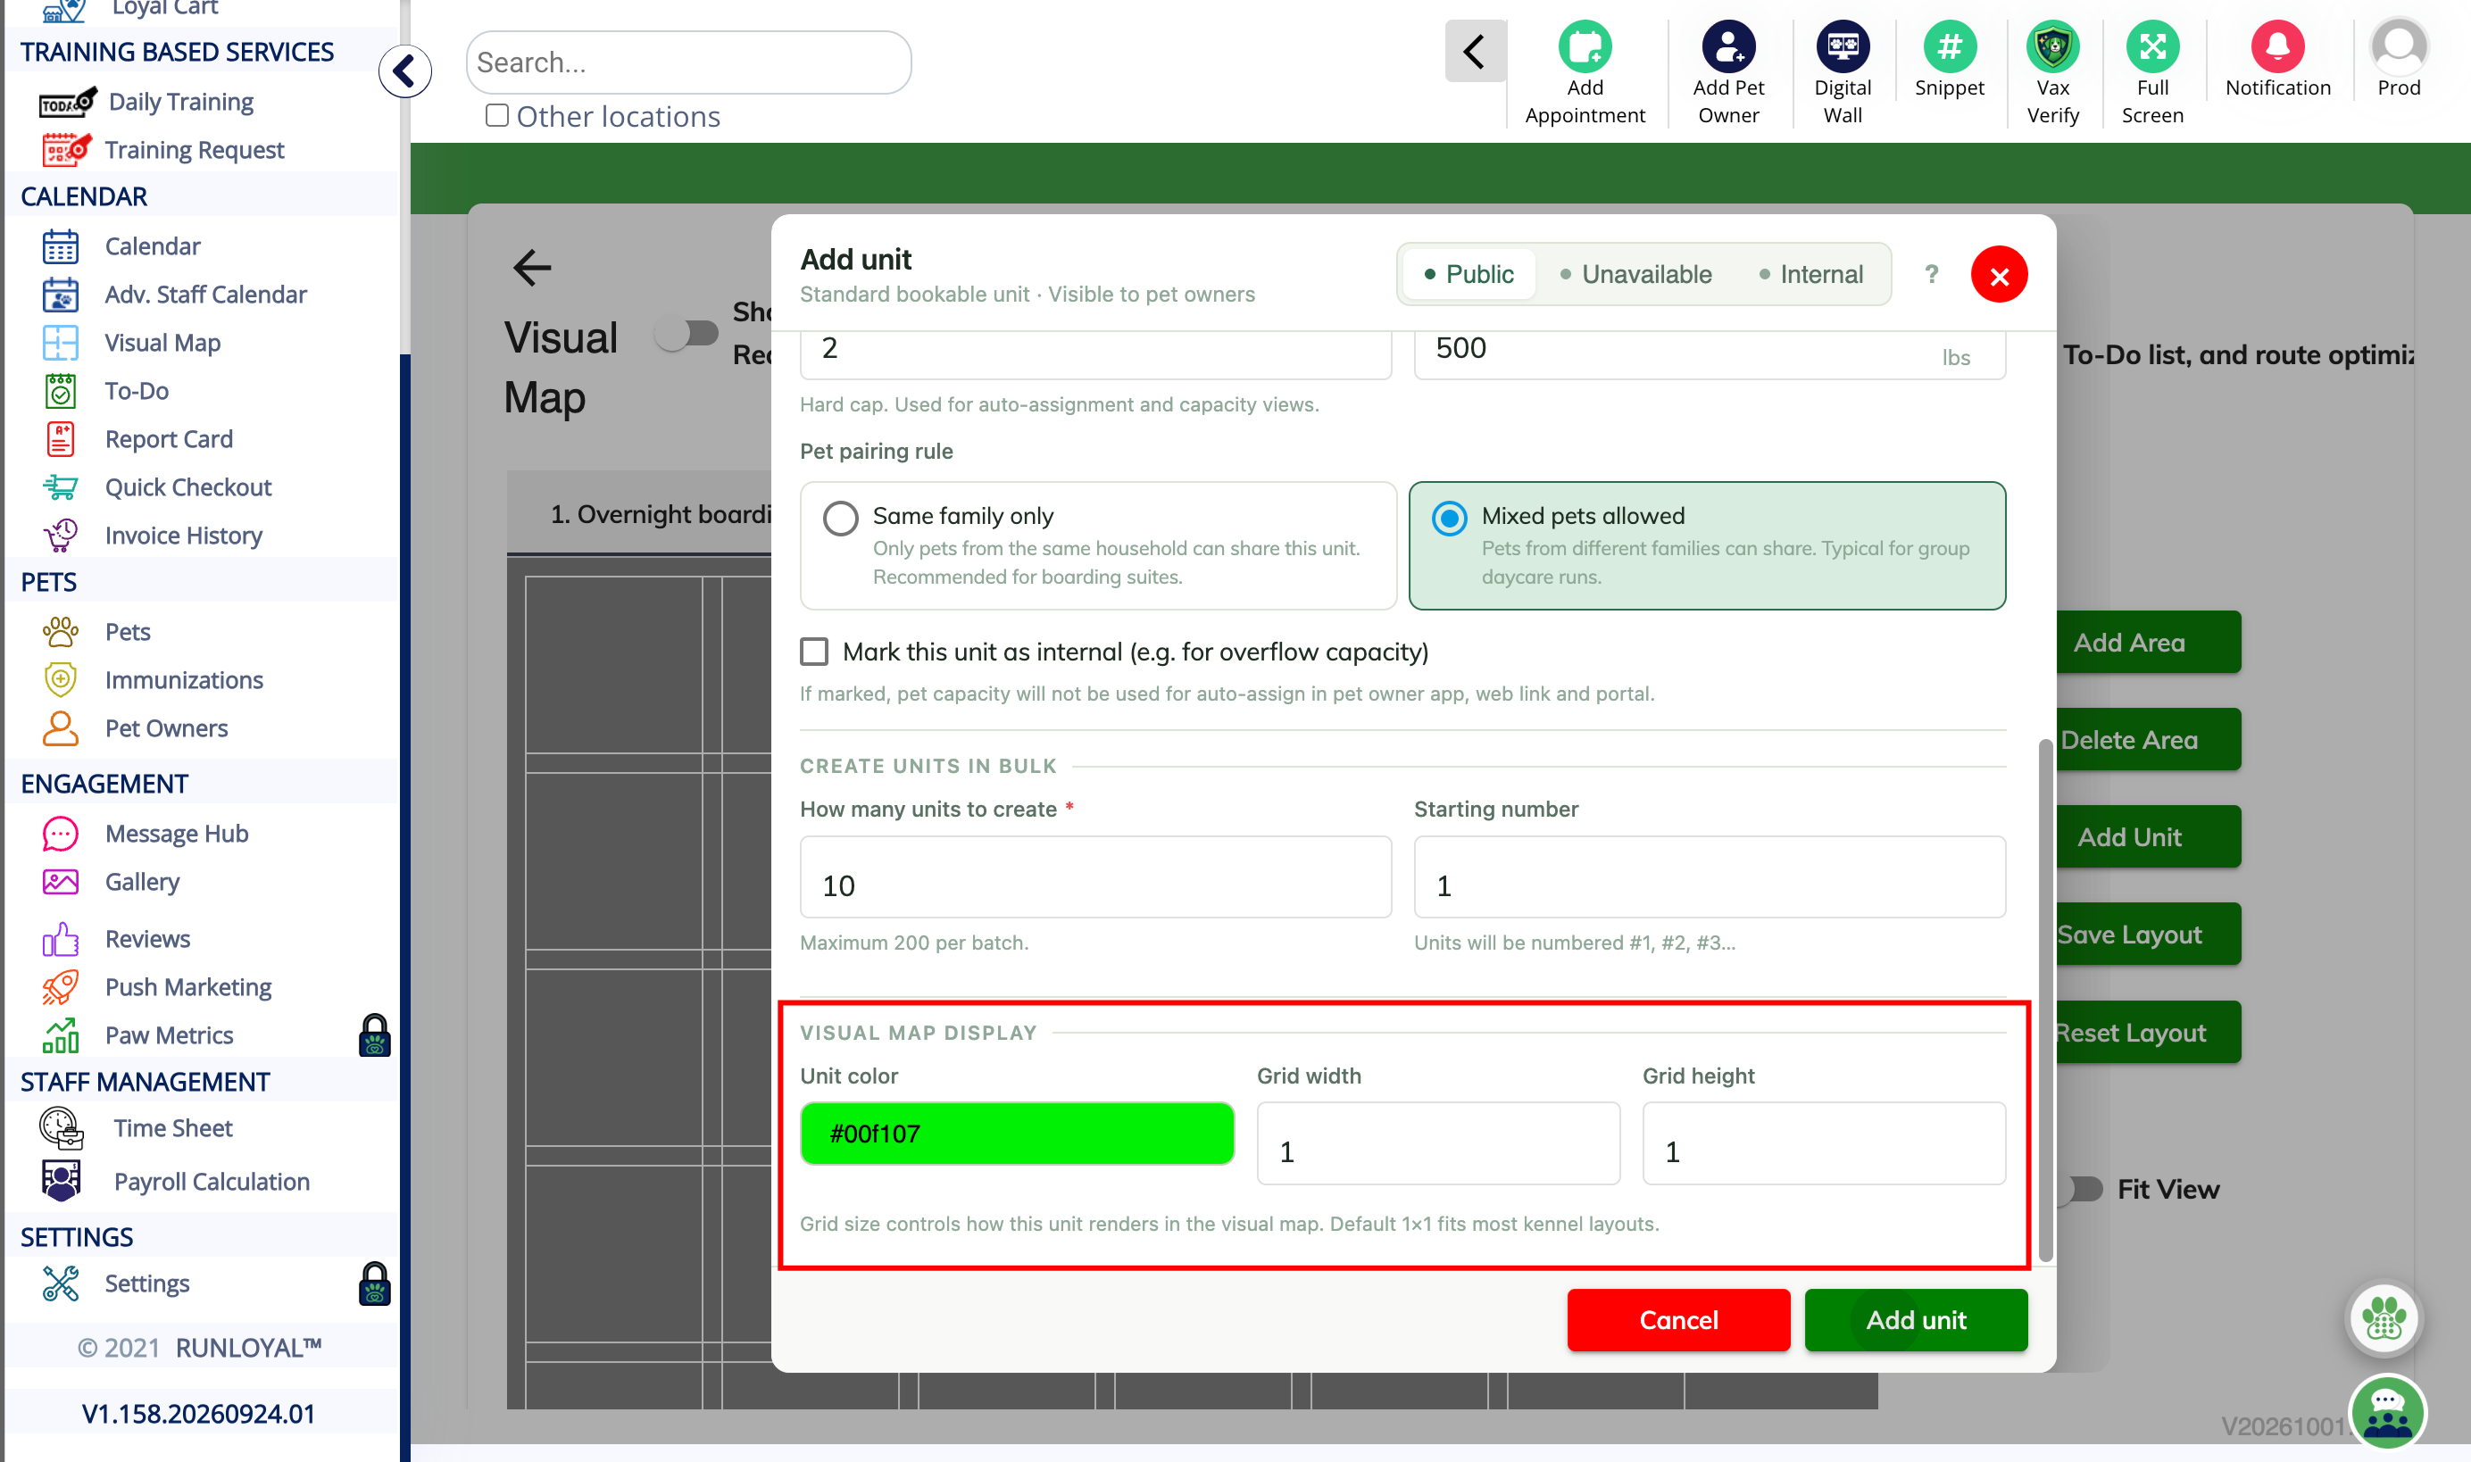This screenshot has width=2471, height=1462.
Task: Click the How many units field
Action: point(1095,876)
